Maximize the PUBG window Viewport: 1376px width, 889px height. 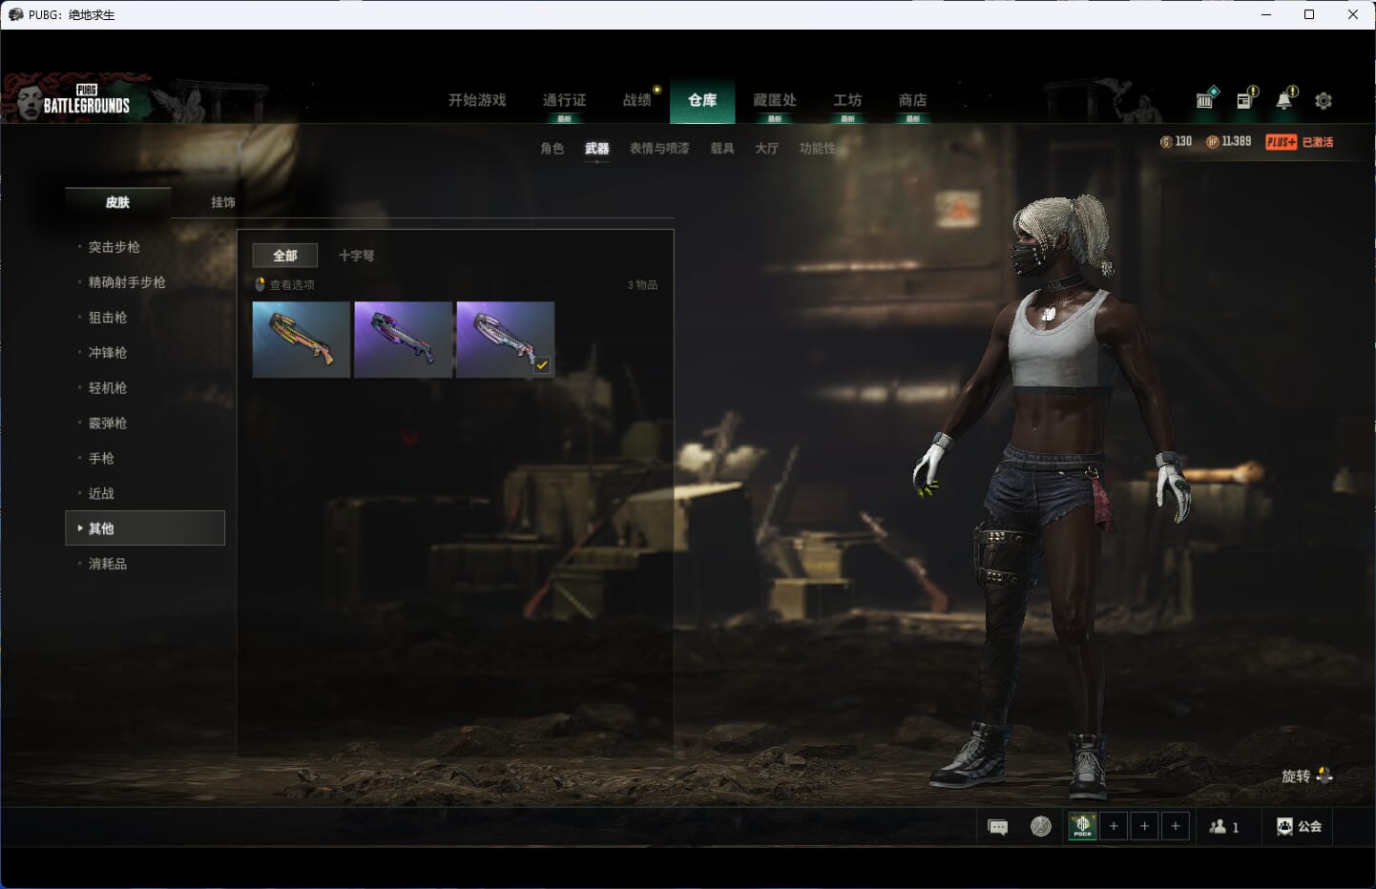point(1309,14)
